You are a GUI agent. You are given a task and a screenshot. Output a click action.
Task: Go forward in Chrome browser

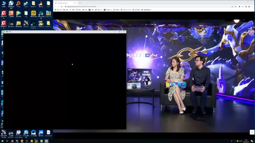(x=58, y=7)
